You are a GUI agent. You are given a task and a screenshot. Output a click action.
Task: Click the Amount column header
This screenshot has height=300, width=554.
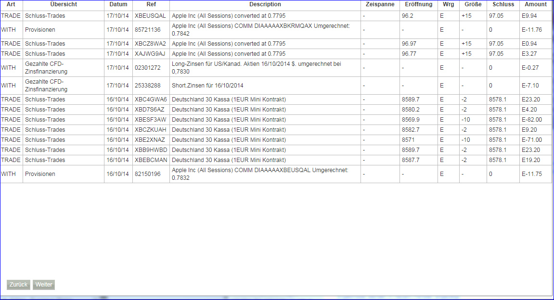point(535,4)
